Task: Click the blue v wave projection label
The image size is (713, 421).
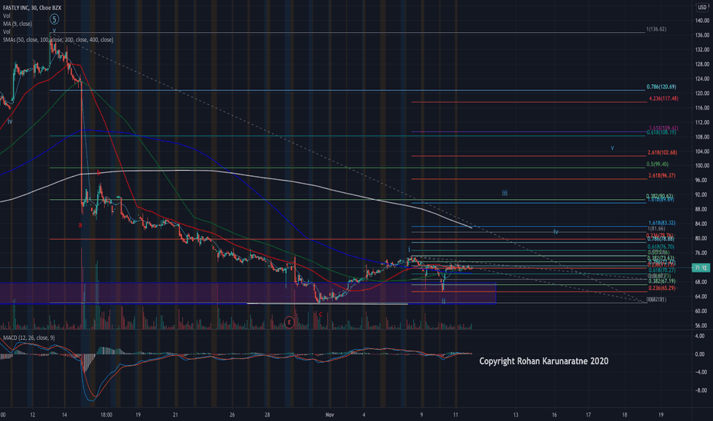Action: point(612,148)
